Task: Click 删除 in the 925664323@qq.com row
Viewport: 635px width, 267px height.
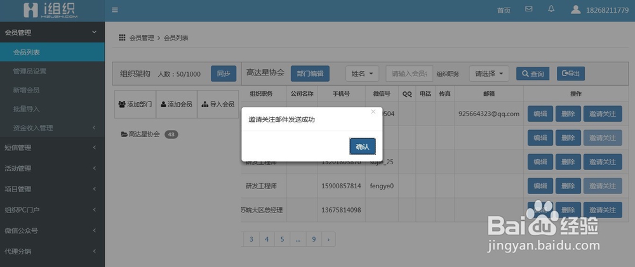Action: 568,114
